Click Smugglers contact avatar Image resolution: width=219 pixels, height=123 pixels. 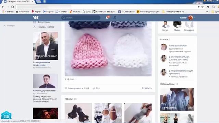point(189,25)
